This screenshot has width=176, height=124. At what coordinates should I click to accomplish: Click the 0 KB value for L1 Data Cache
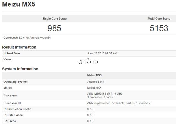coord(90,115)
